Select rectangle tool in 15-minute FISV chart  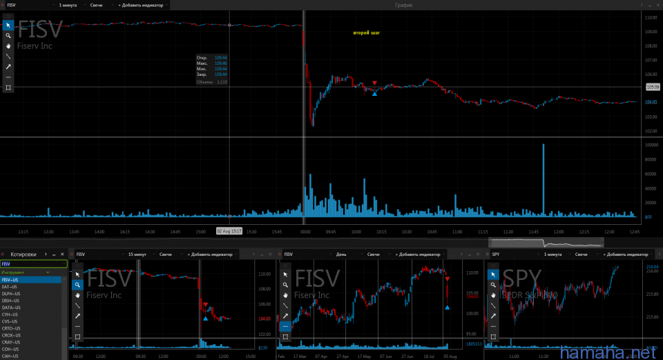coord(77,337)
